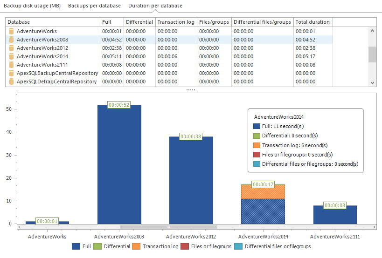Click the AdventureWorks2012 blue bar
382x258 pixels.
(x=191, y=180)
